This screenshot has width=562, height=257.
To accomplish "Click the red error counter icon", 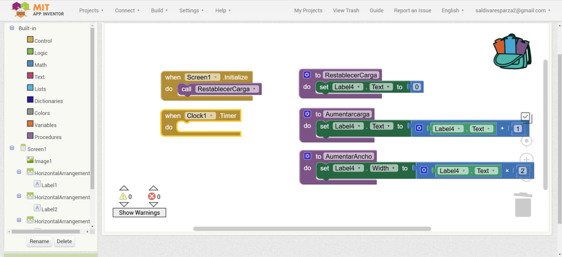I will pyautogui.click(x=152, y=196).
